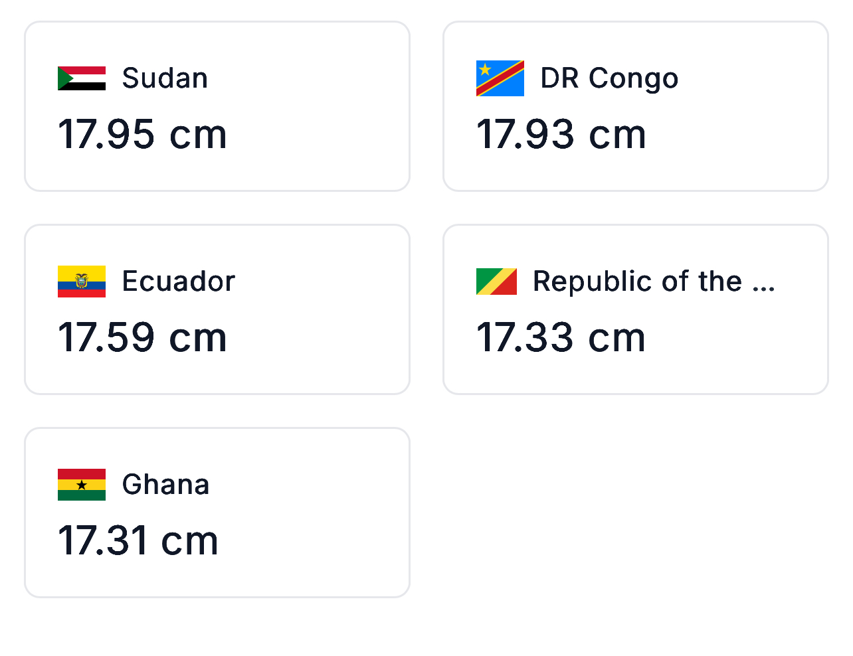The image size is (853, 656).
Task: Click the 17.33 cm measurement
Action: click(561, 337)
